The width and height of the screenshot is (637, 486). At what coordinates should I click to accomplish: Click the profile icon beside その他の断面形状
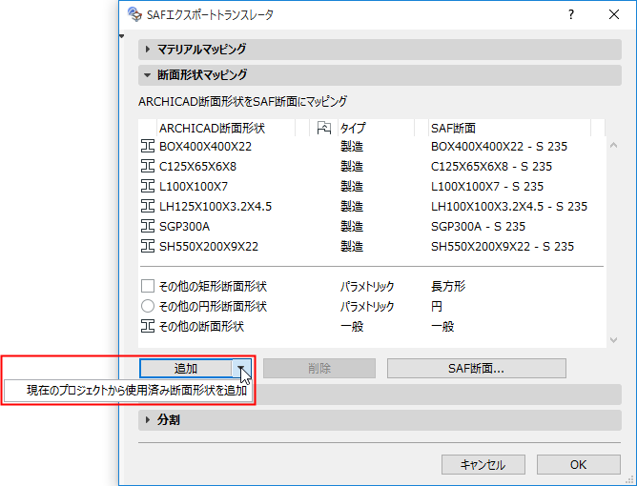pos(148,326)
